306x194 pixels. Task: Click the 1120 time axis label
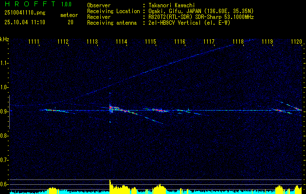click(296, 42)
